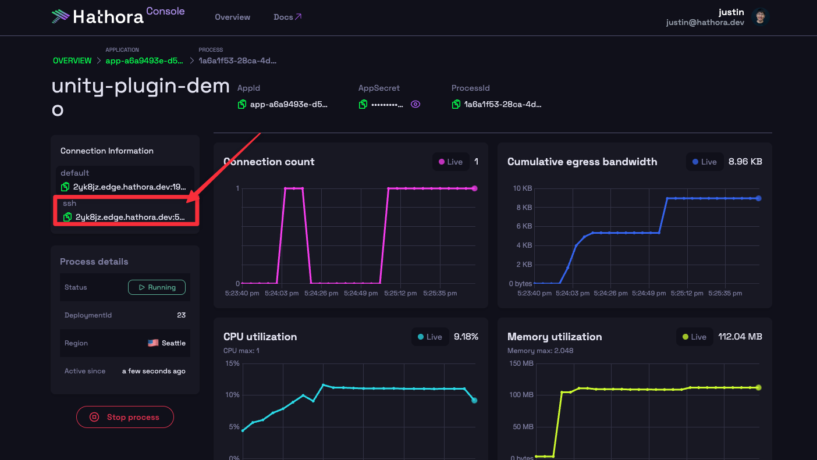The width and height of the screenshot is (817, 460).
Task: Open app-a6a9493e-d5 application breadcrumb
Action: pyautogui.click(x=145, y=60)
